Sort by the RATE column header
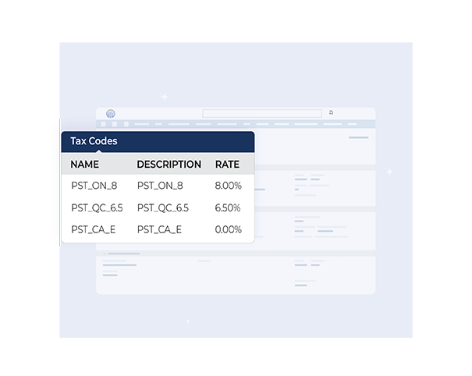 pos(227,165)
